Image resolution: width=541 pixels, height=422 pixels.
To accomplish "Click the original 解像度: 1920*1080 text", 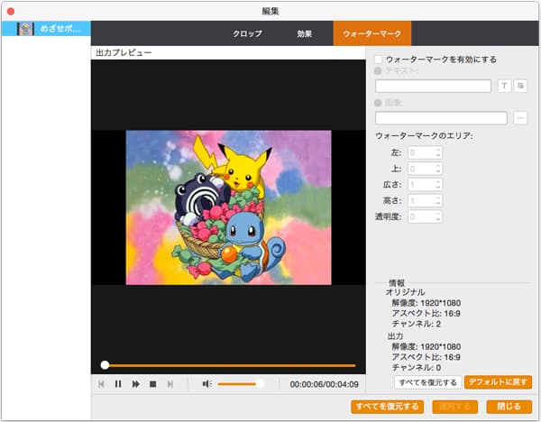I will (426, 303).
